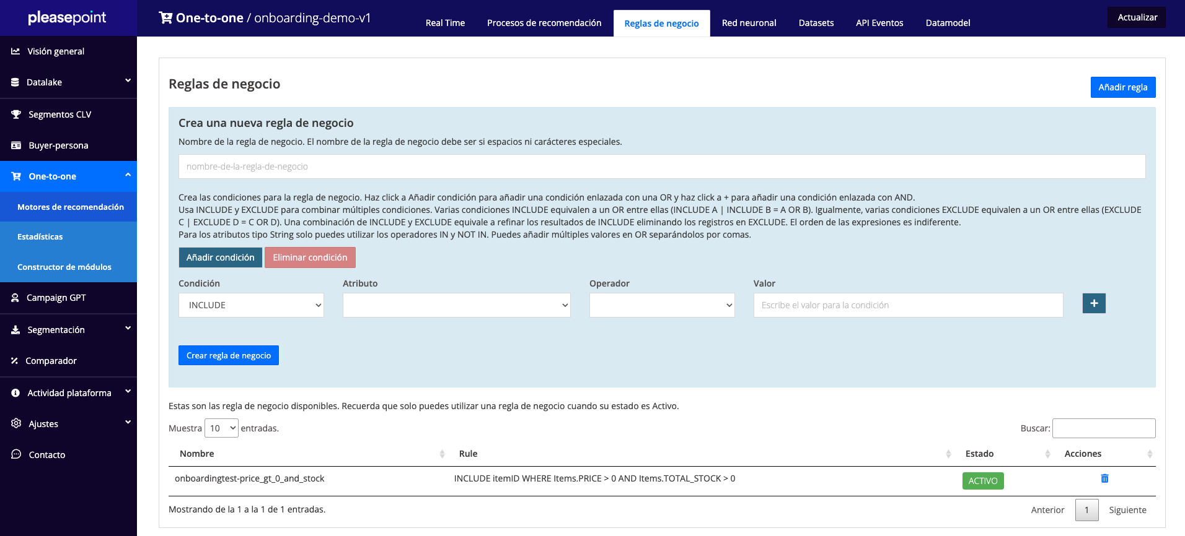Open the Procesos de recomendación tab
Image resolution: width=1185 pixels, height=536 pixels.
coord(544,23)
